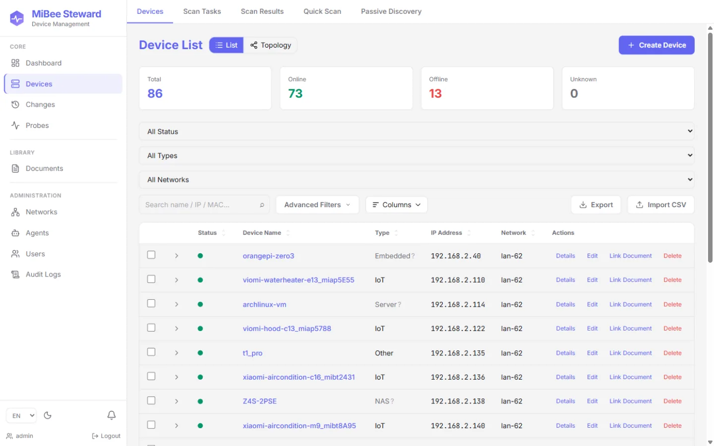
Task: Open the Users management page
Action: [x=63, y=254]
